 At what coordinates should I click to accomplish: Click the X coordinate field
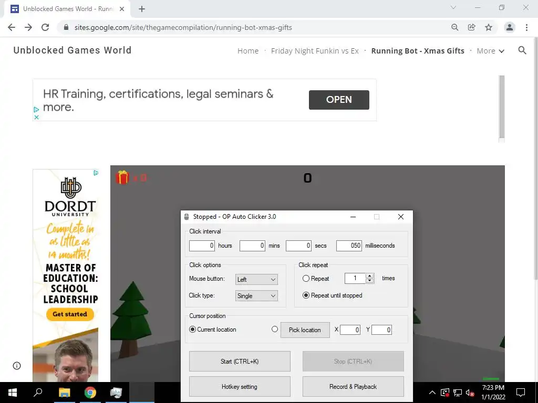[350, 330]
